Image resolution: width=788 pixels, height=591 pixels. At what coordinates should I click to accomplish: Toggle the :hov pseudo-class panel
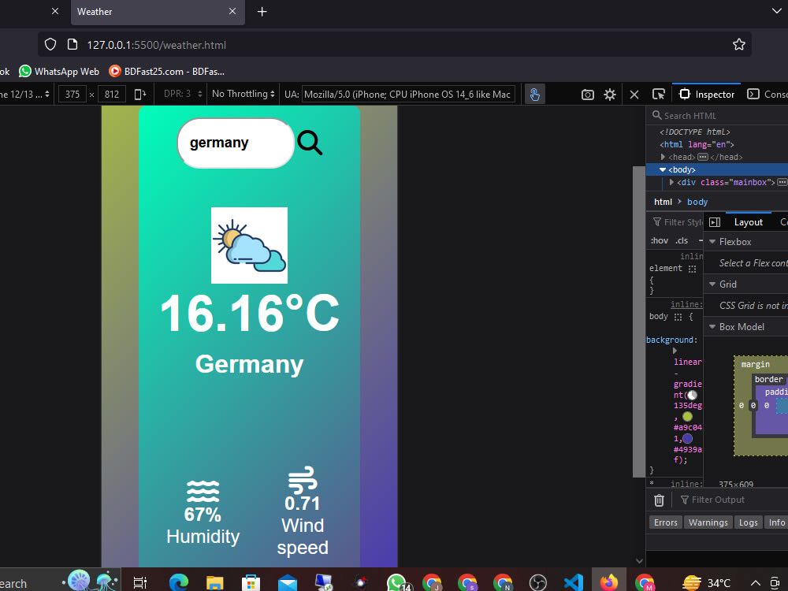(x=660, y=240)
